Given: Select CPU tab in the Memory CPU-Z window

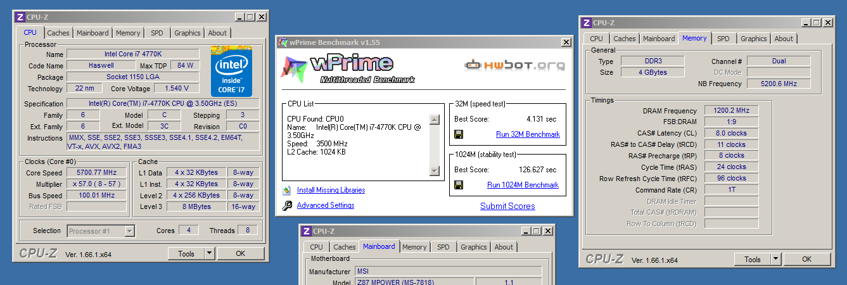Looking at the screenshot, I should point(596,39).
